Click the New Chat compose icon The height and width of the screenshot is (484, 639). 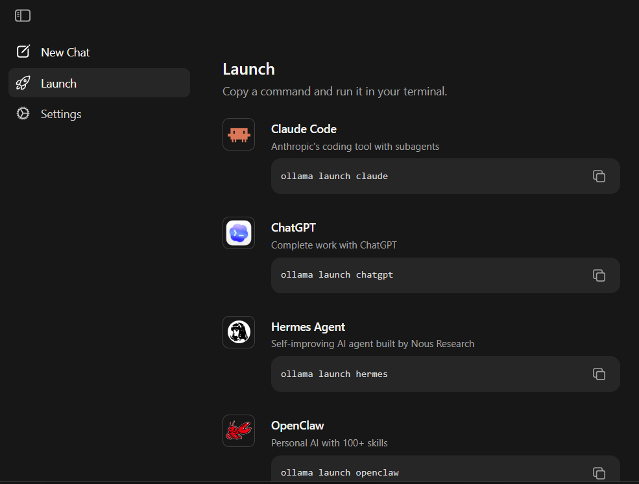[23, 51]
